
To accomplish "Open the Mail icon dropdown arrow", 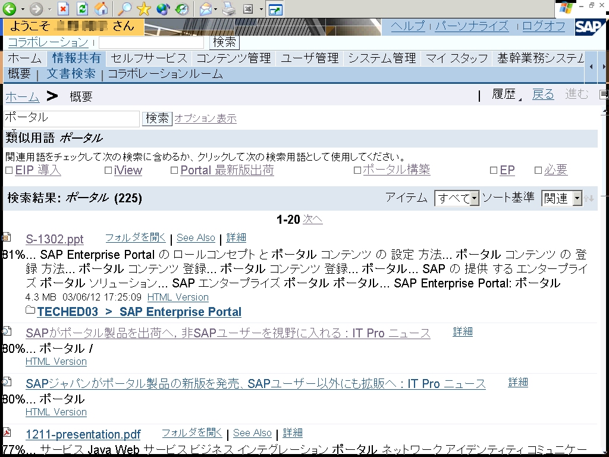I will (216, 9).
